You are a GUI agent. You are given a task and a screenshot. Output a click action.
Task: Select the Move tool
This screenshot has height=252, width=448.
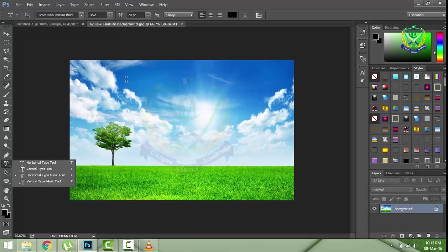coord(6,34)
